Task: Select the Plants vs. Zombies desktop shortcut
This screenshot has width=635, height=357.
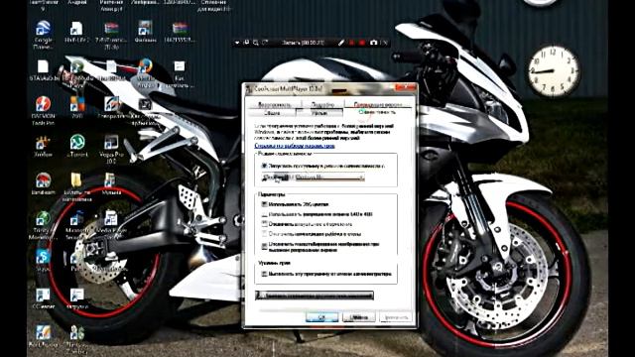Action: [x=77, y=338]
